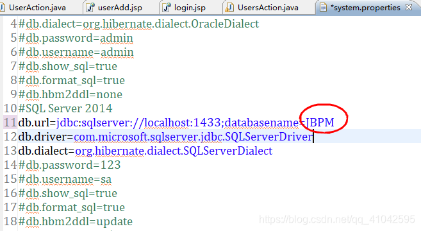Click the JBPM database name
The image size is (421, 231).
320,123
